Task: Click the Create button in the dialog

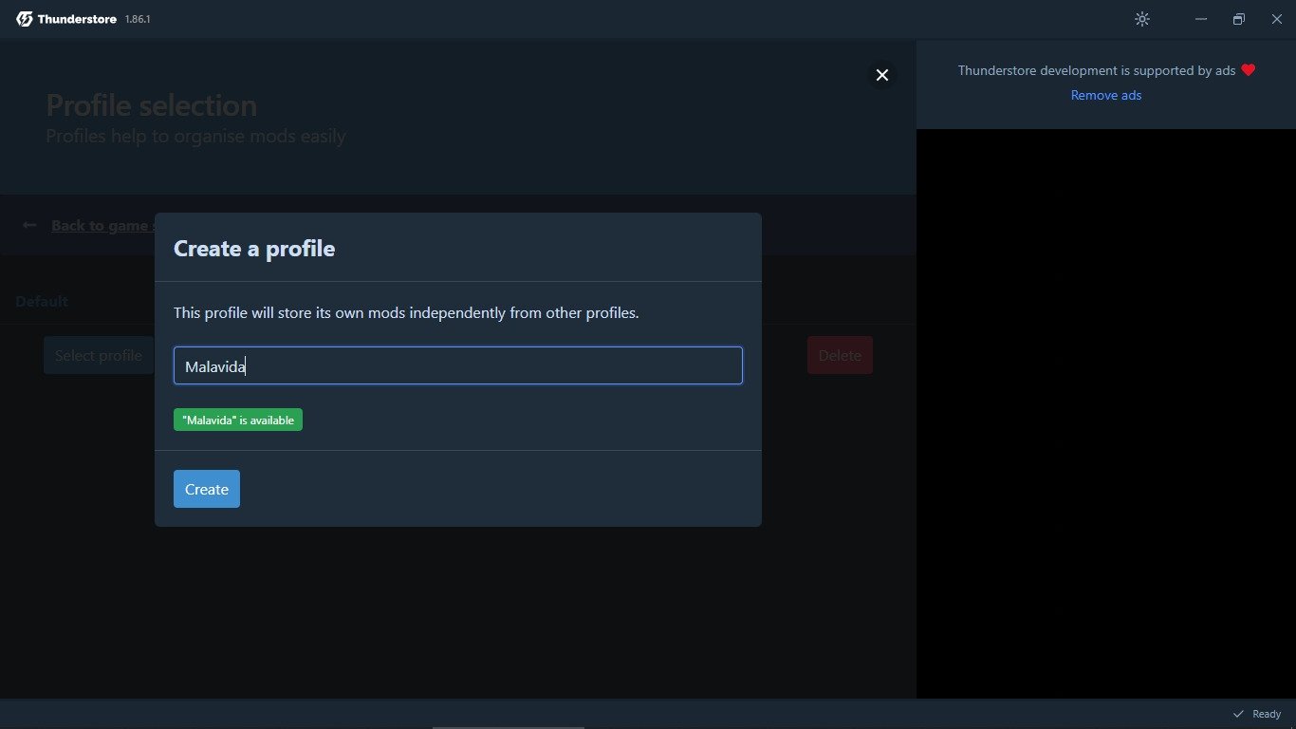Action: (x=207, y=489)
